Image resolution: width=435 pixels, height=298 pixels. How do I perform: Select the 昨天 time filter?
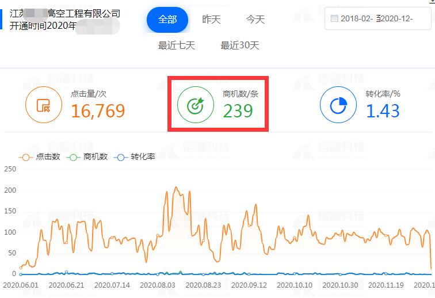(211, 20)
